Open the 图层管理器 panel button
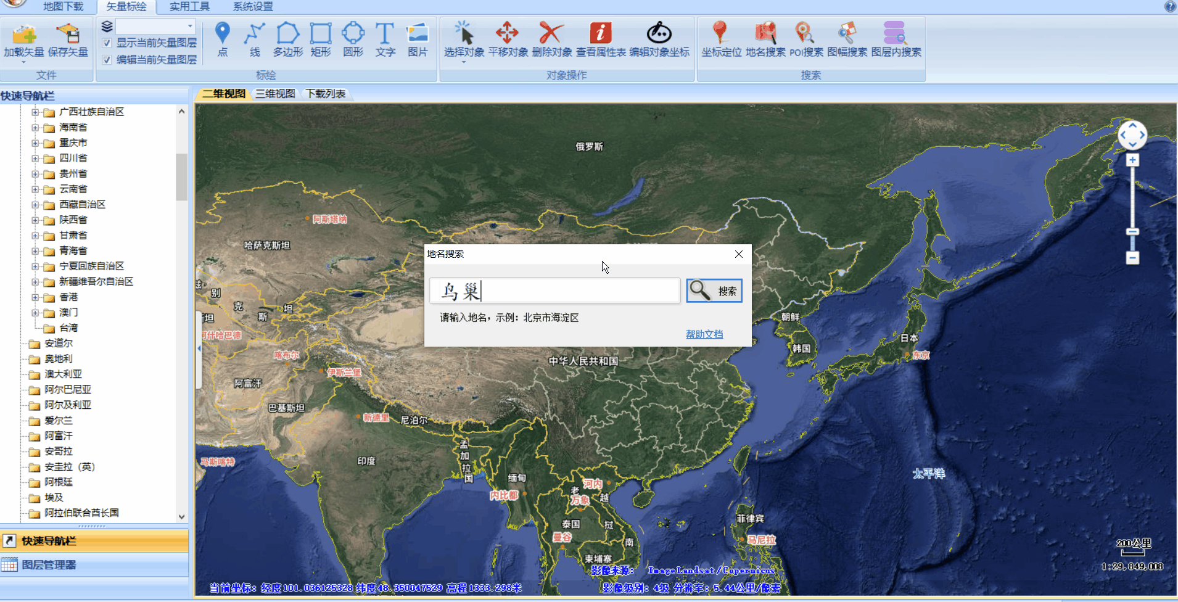The height and width of the screenshot is (602, 1178). (x=94, y=565)
